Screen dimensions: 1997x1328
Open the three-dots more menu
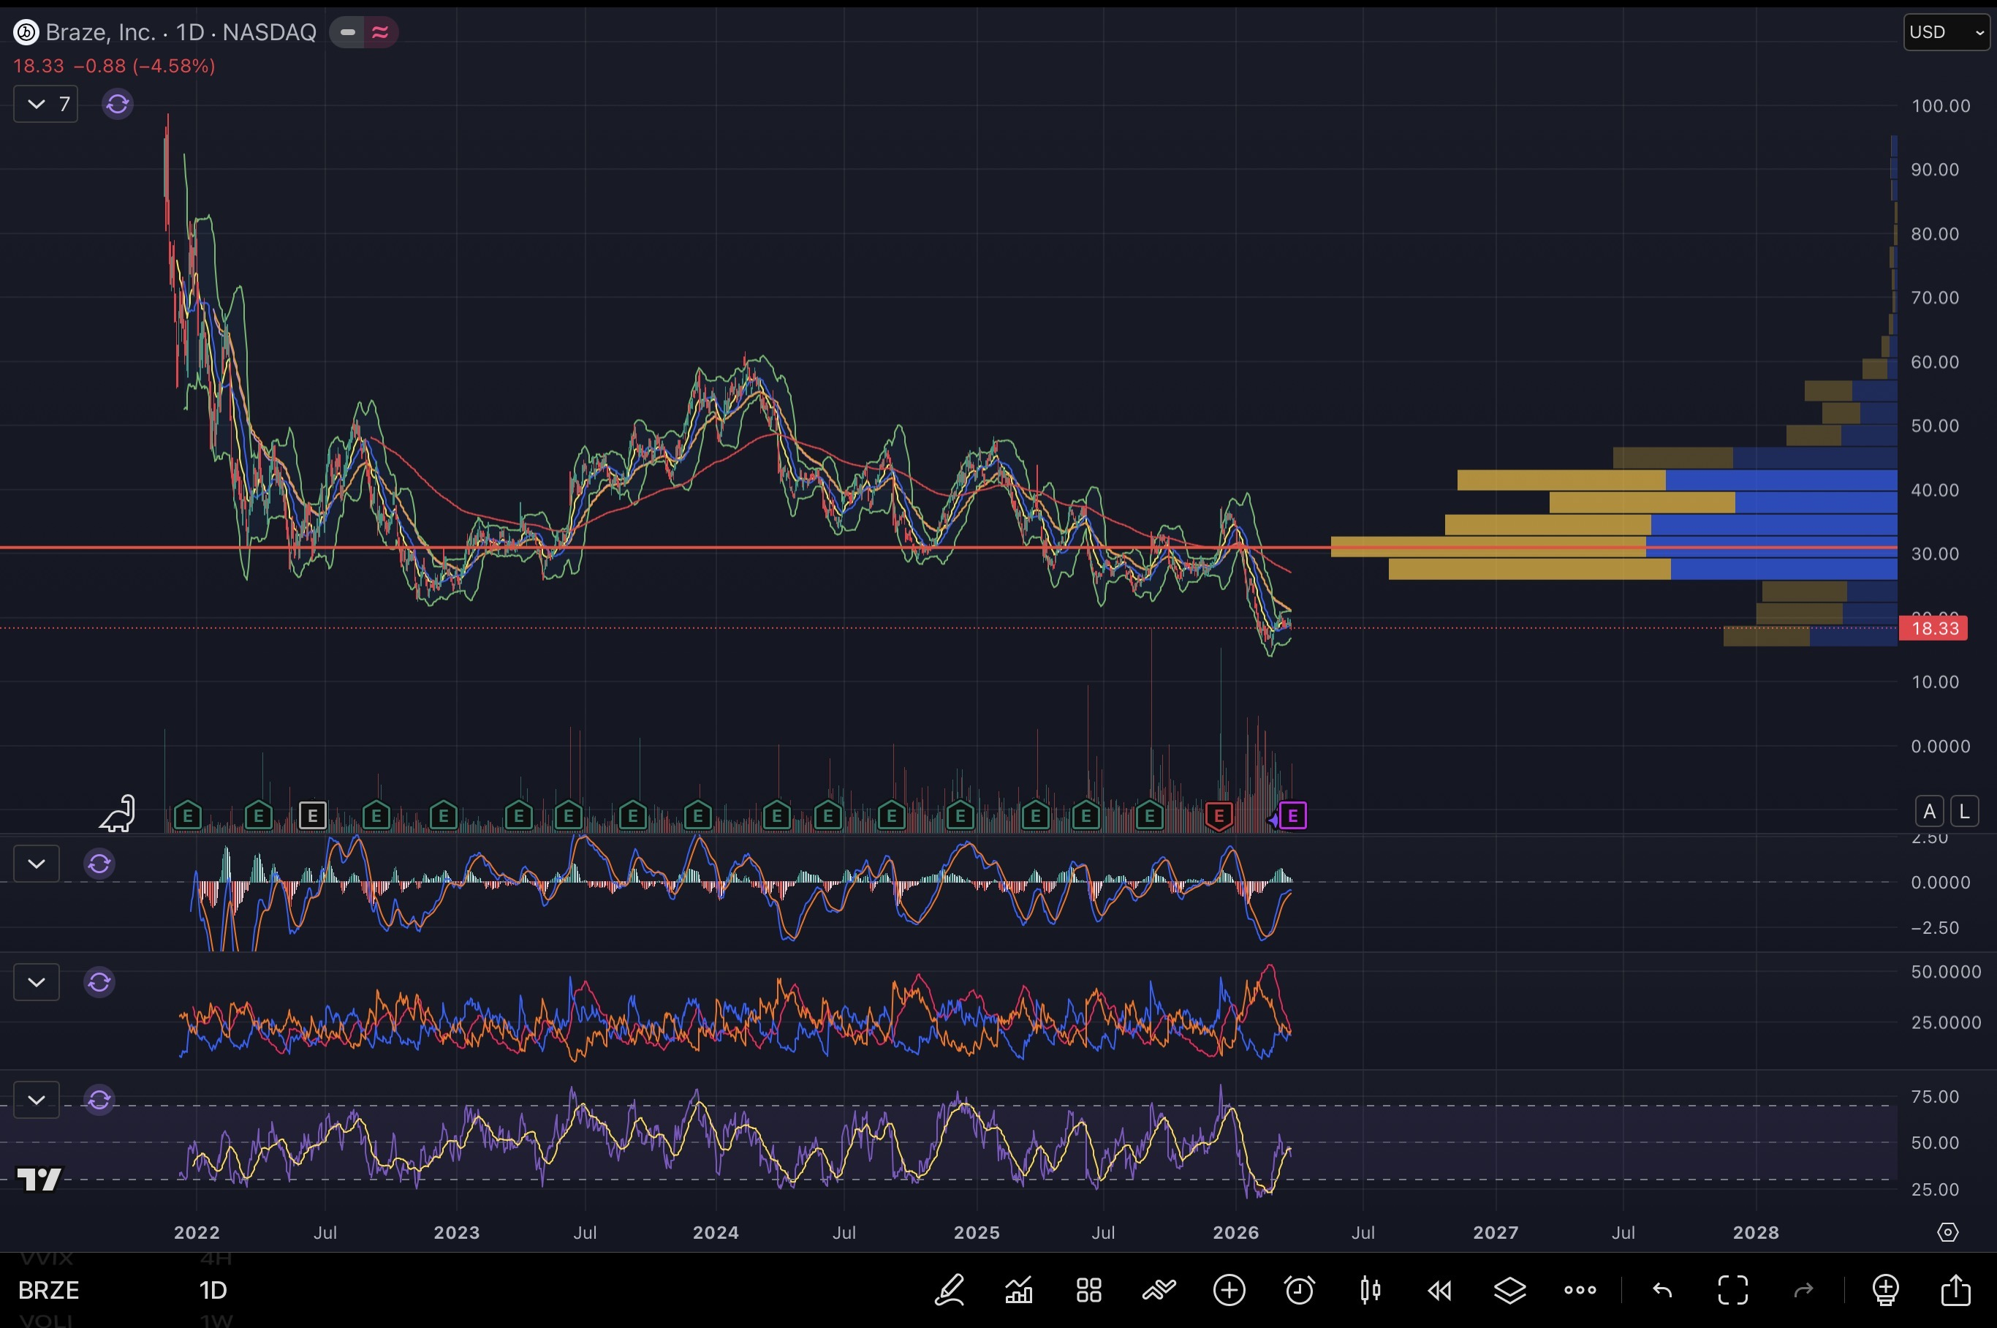(x=1580, y=1290)
